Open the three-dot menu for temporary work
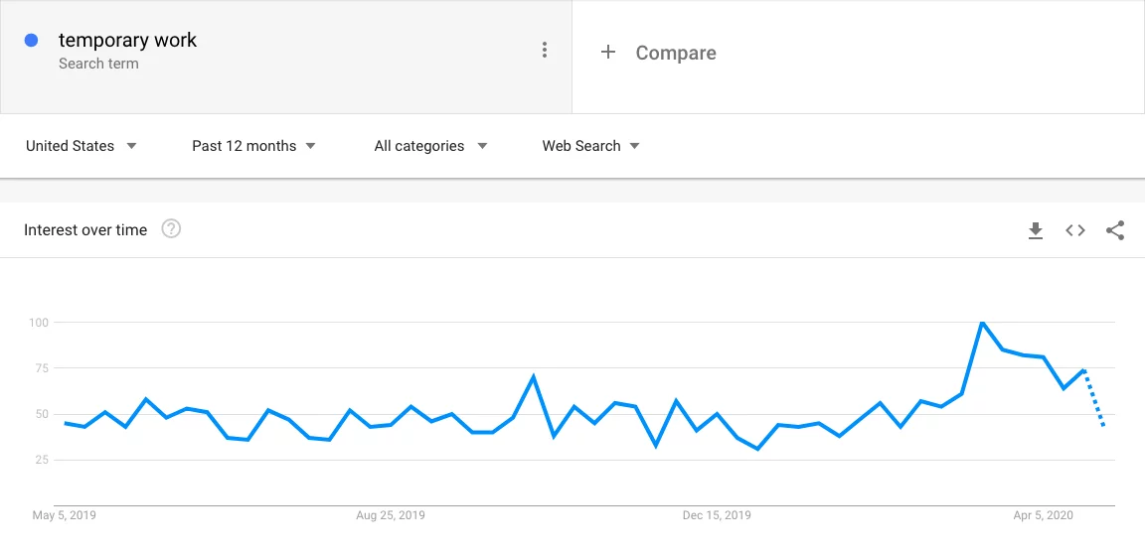 (544, 50)
